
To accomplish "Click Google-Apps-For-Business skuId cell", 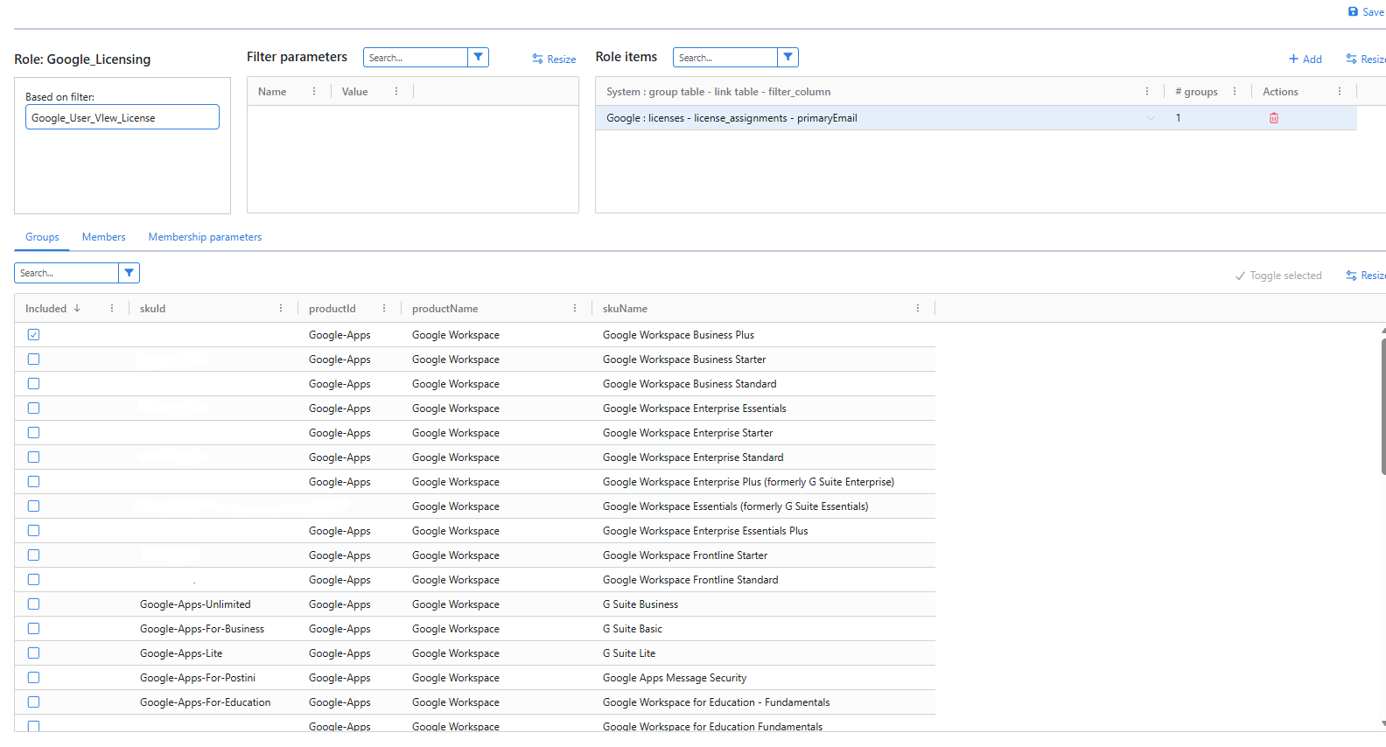I will pos(202,629).
